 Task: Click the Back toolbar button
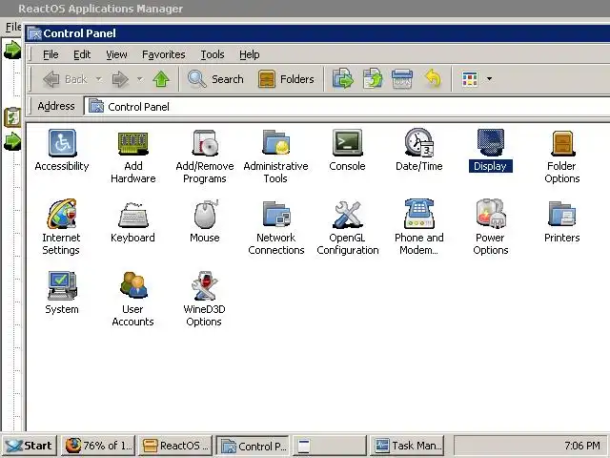click(x=65, y=79)
